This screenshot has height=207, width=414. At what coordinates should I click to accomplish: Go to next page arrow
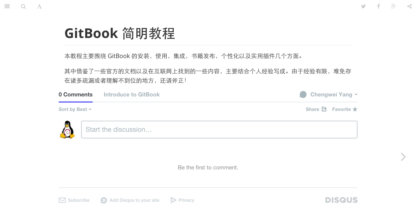pyautogui.click(x=403, y=157)
